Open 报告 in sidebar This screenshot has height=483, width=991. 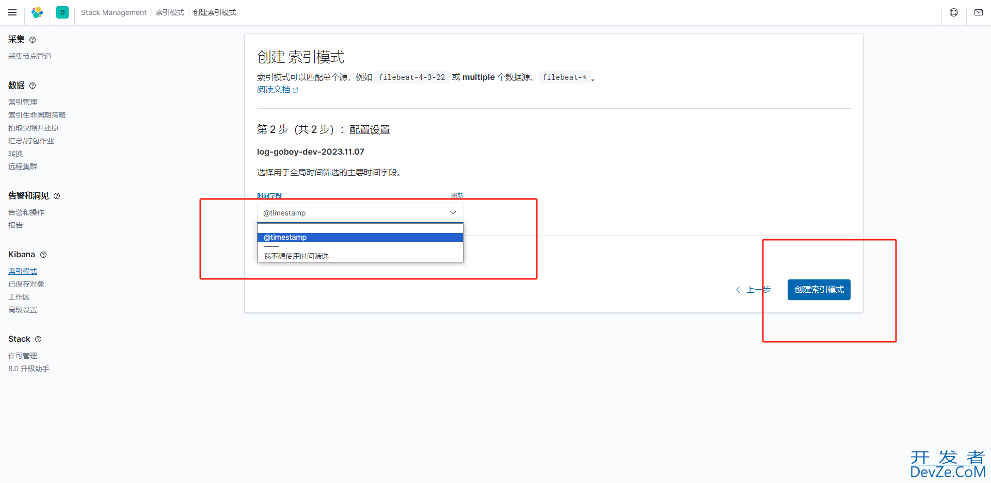click(x=15, y=225)
